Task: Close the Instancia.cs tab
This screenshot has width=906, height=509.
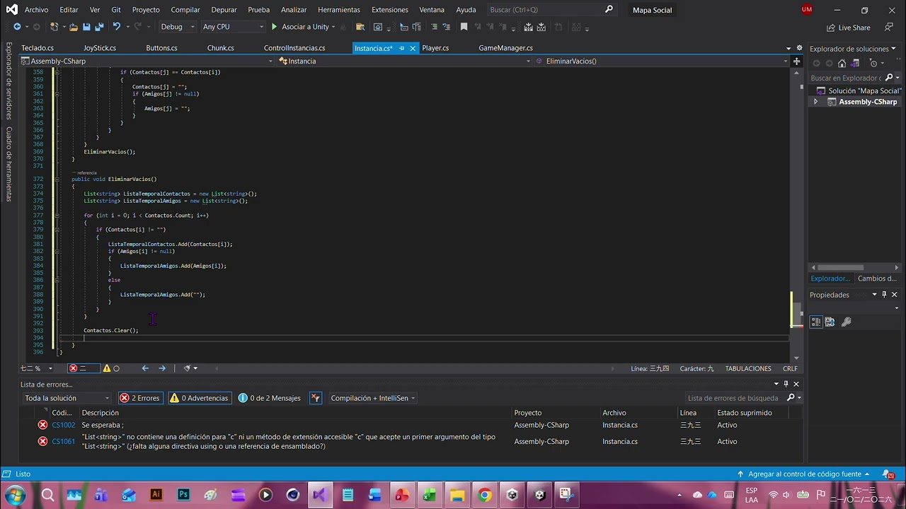Action: click(x=413, y=48)
